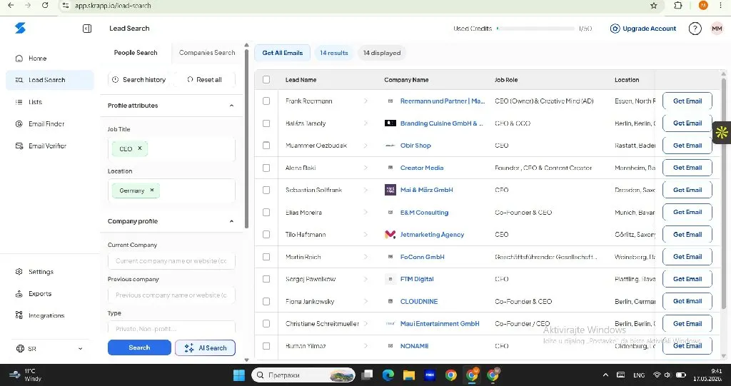
Task: Check the Fiona Jankowsky row checkbox
Action: pyautogui.click(x=266, y=301)
